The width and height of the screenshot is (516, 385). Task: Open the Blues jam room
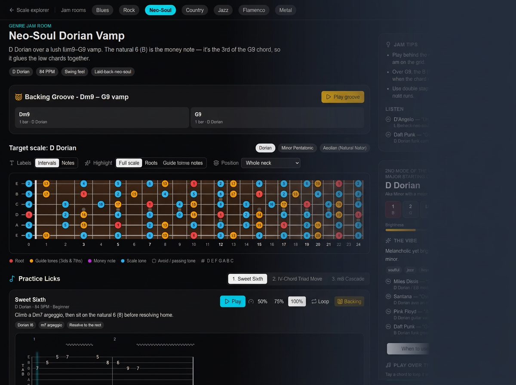(x=103, y=10)
